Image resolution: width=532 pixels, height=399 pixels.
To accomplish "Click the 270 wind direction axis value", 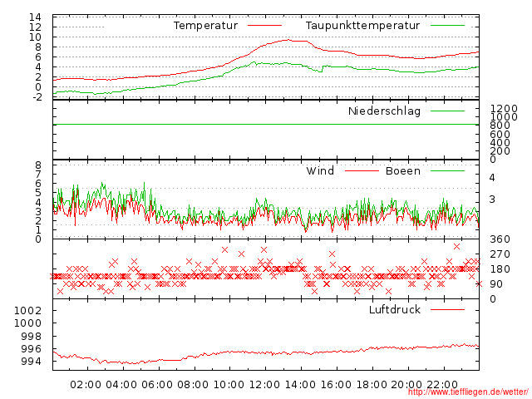I will click(500, 254).
